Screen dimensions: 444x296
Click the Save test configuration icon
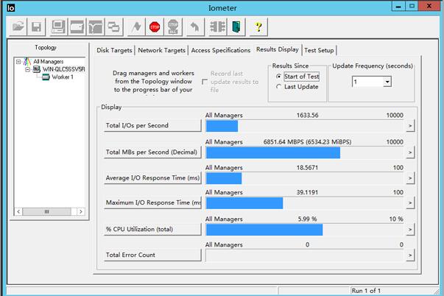[35, 27]
